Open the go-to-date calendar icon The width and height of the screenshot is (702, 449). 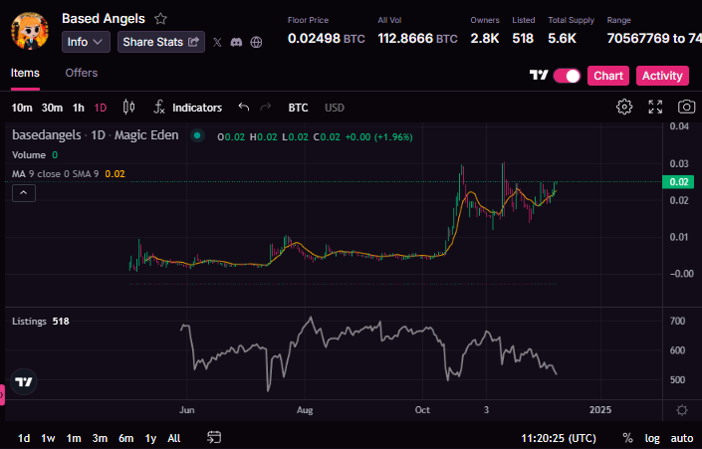coord(214,437)
